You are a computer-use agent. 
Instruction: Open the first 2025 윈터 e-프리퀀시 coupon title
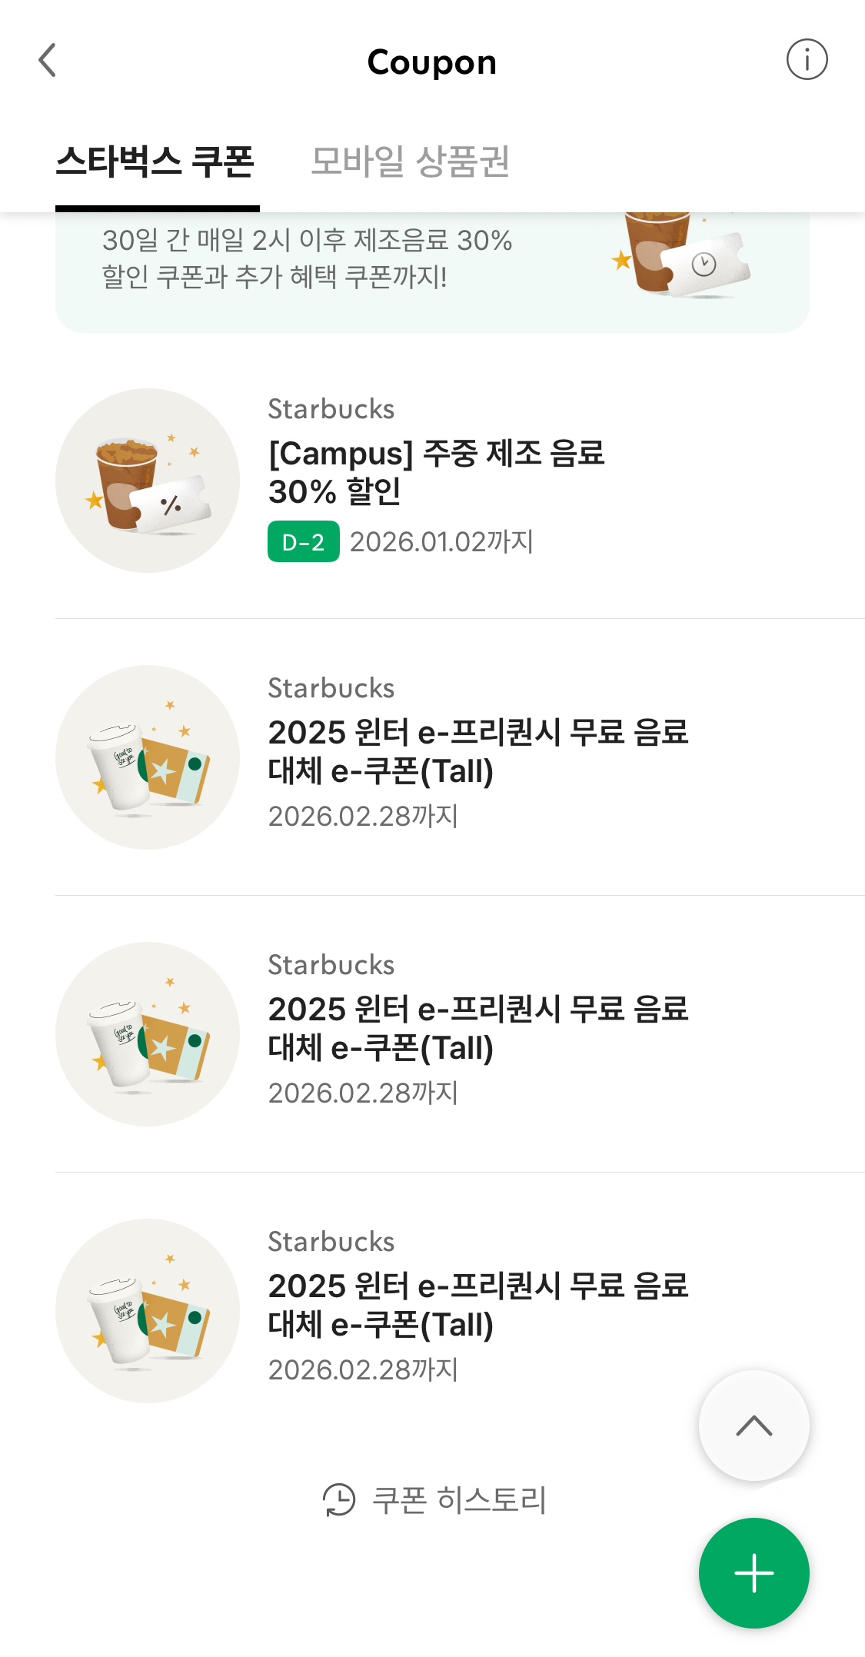(x=477, y=751)
